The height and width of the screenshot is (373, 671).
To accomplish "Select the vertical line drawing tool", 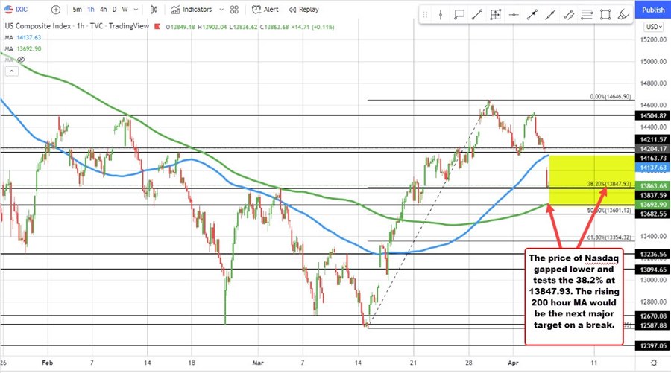I will coord(441,15).
